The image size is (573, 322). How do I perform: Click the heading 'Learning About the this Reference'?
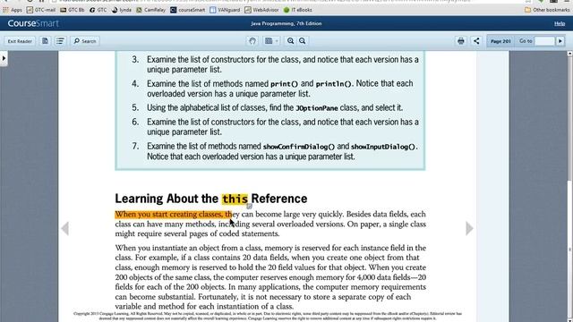(211, 199)
